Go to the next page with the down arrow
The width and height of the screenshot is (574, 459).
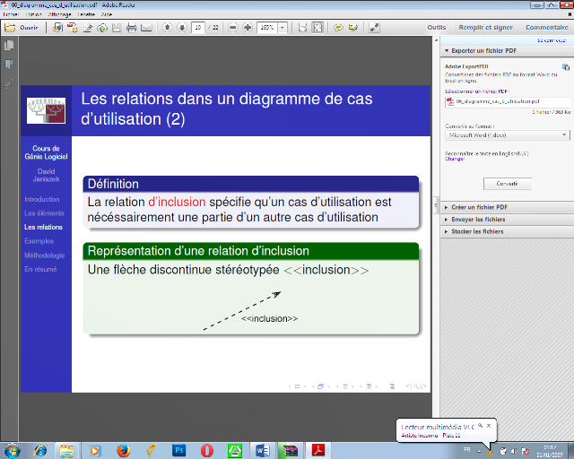[181, 28]
